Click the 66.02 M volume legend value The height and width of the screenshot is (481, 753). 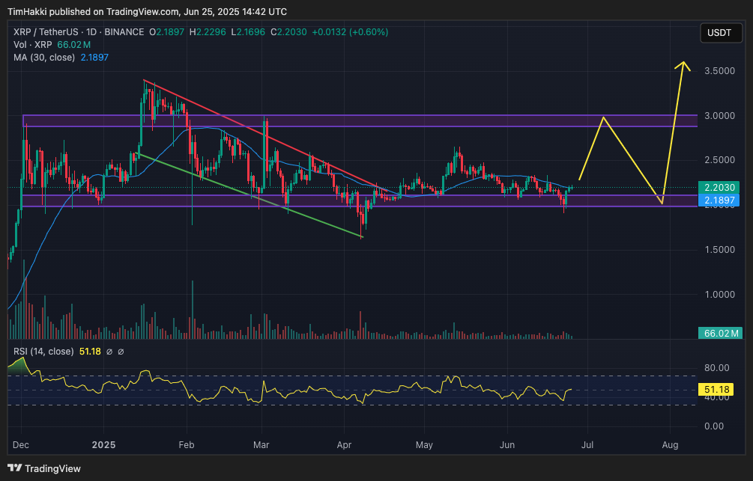(x=73, y=45)
